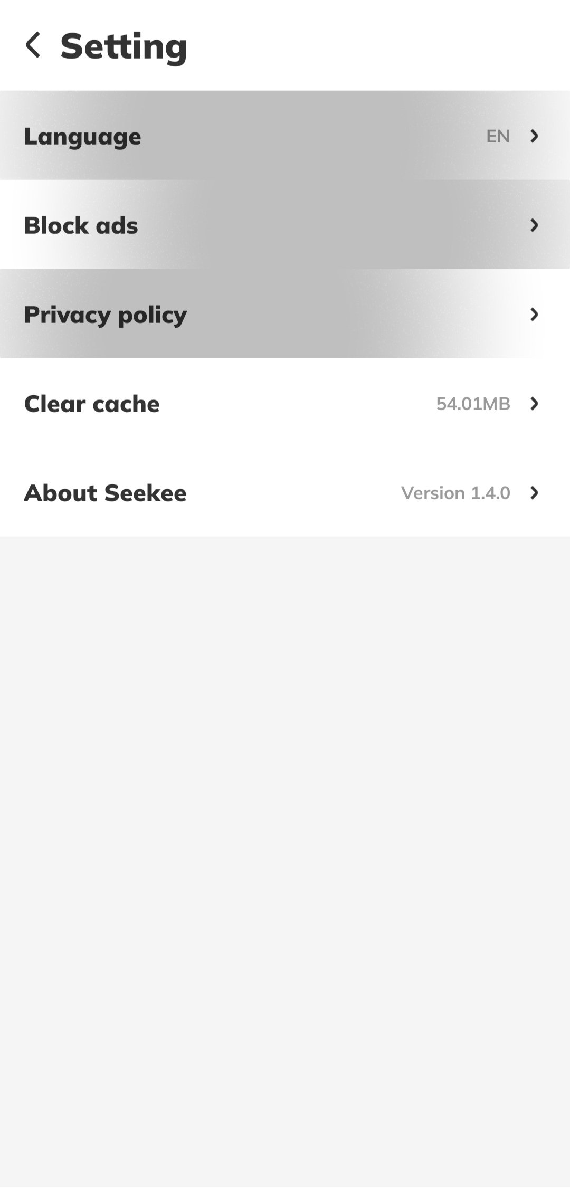Screen dimensions: 570x1189
Task: Go back using the arrow icon
Action: tap(33, 45)
